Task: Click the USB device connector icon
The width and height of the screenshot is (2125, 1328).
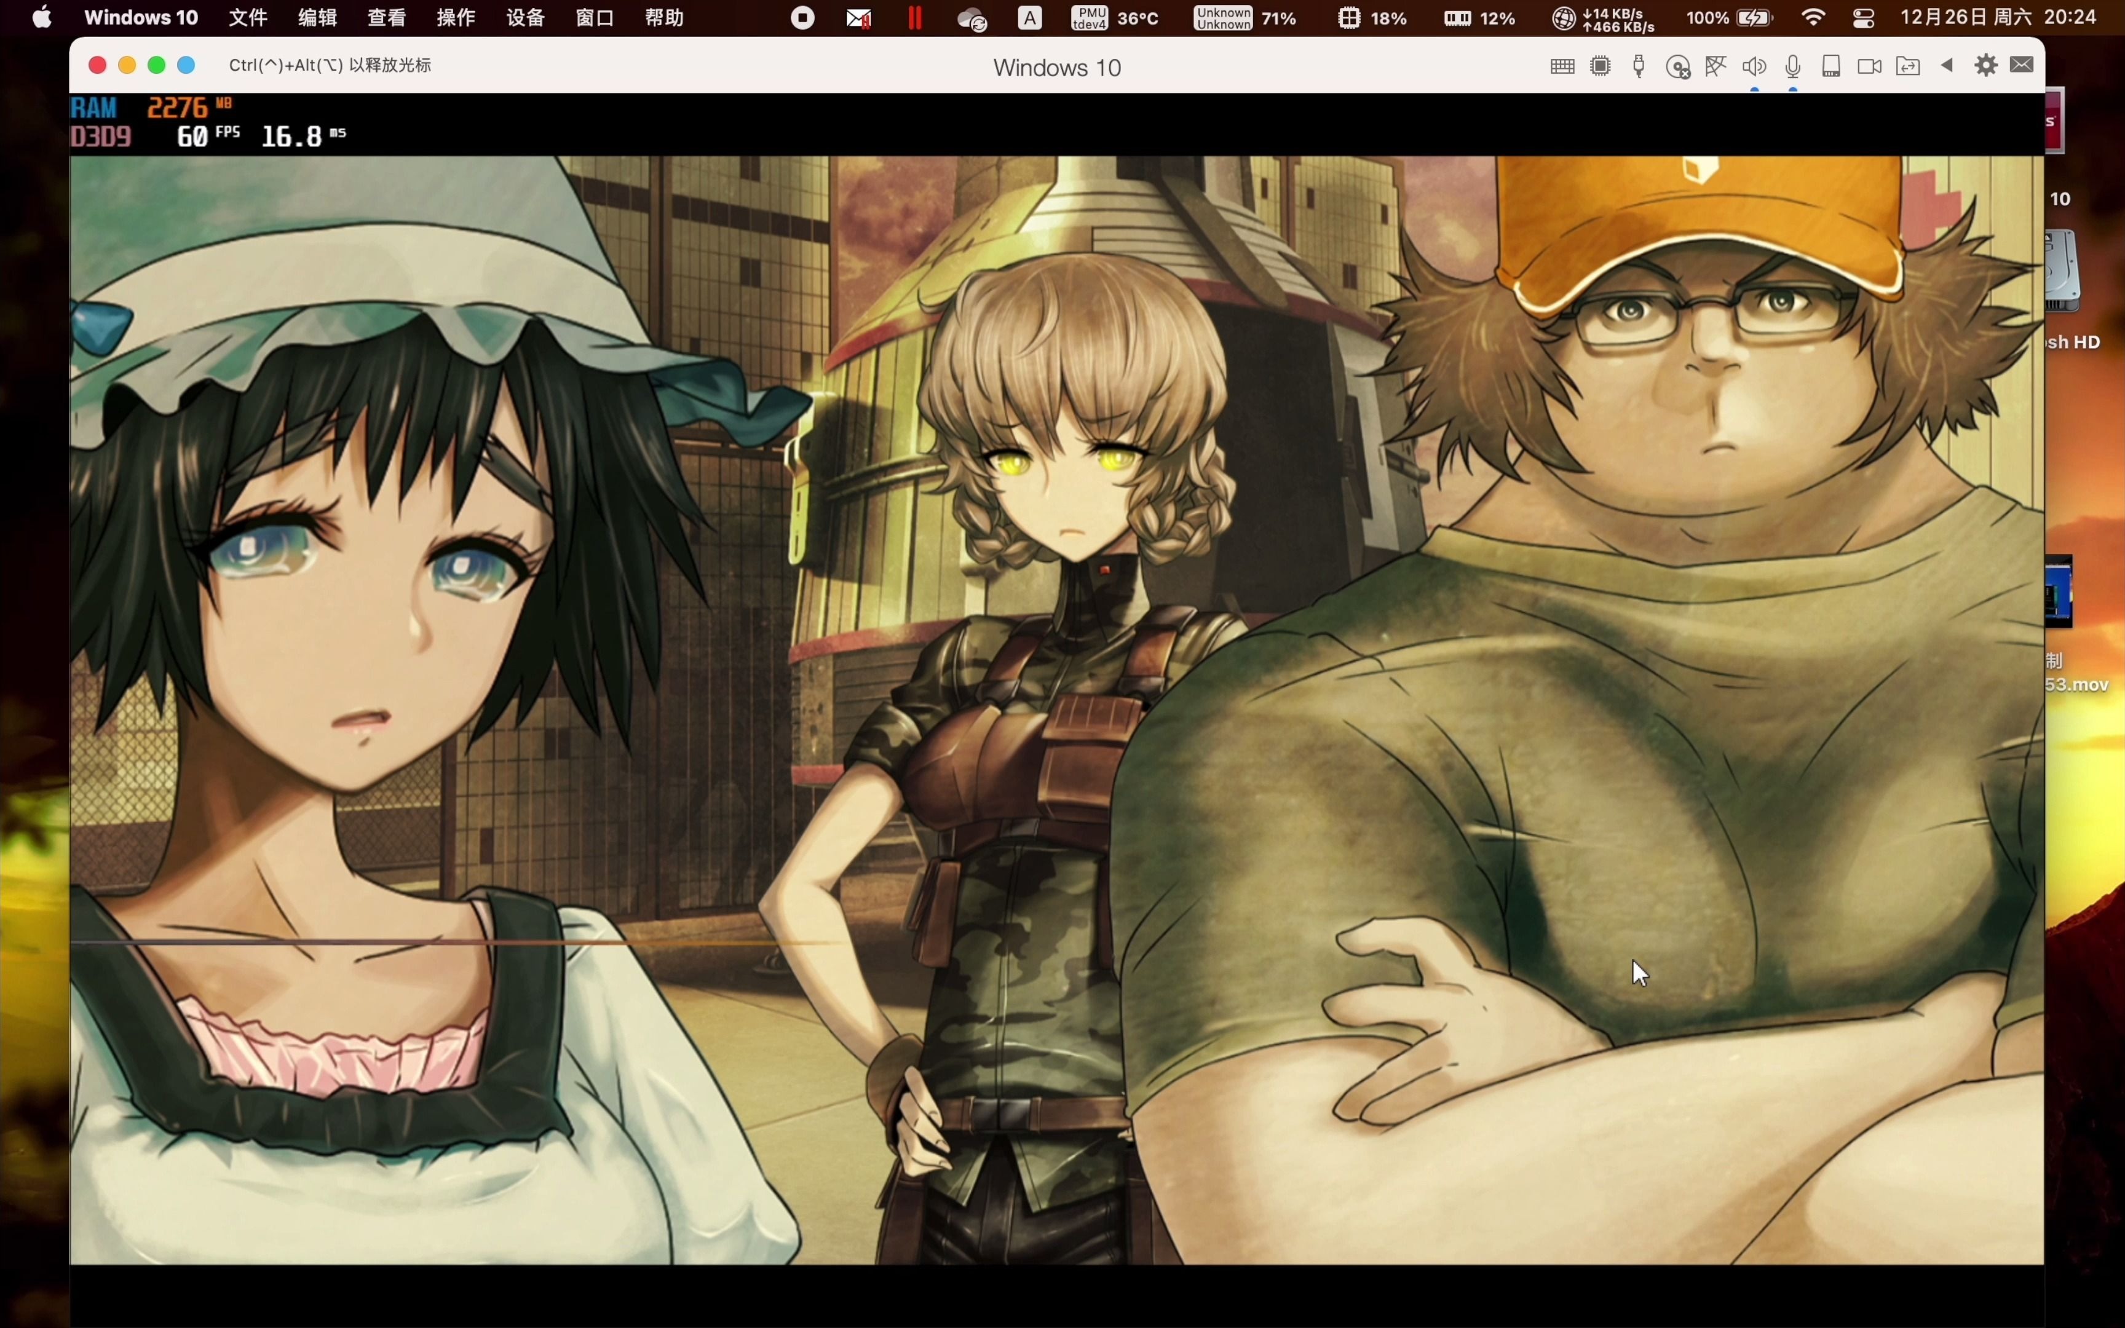Action: pos(1639,66)
